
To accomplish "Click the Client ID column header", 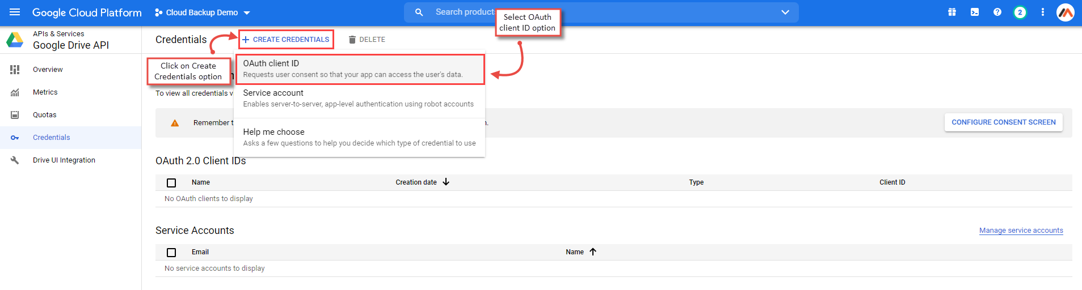I will click(892, 182).
